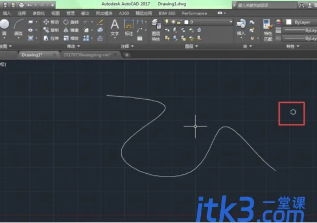
Task: Open the layer selection dropdown
Action: [x=231, y=22]
